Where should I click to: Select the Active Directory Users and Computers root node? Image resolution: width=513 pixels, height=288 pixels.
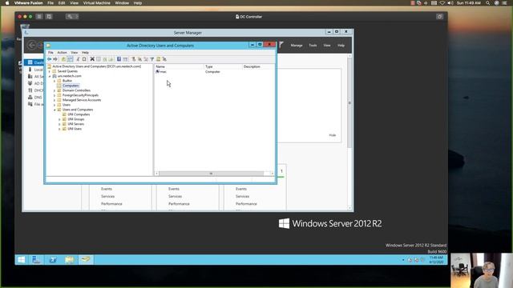pos(96,66)
